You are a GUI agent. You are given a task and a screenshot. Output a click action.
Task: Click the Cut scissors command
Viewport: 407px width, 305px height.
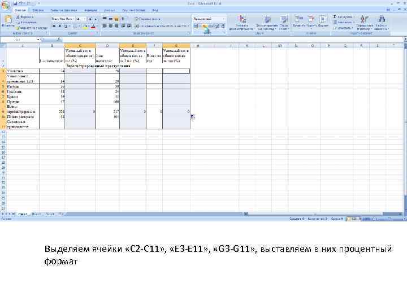coord(25,17)
